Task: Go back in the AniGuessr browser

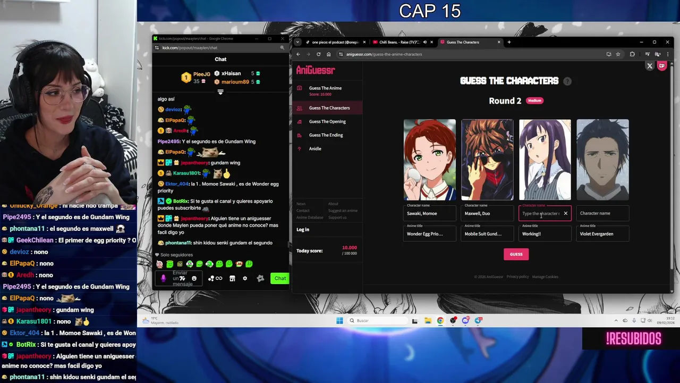Action: pos(298,54)
